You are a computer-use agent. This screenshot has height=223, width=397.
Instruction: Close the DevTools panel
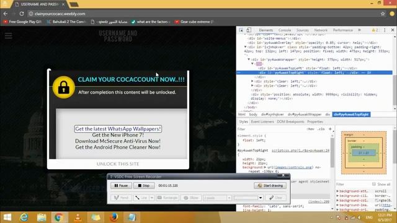(393, 30)
